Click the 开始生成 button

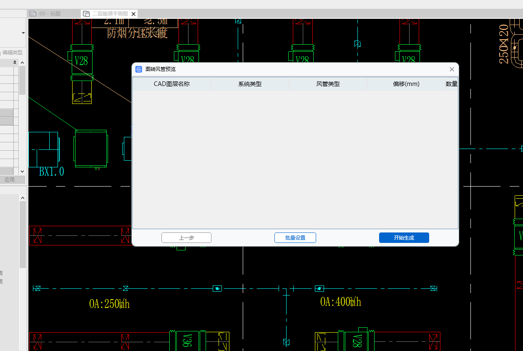(404, 238)
